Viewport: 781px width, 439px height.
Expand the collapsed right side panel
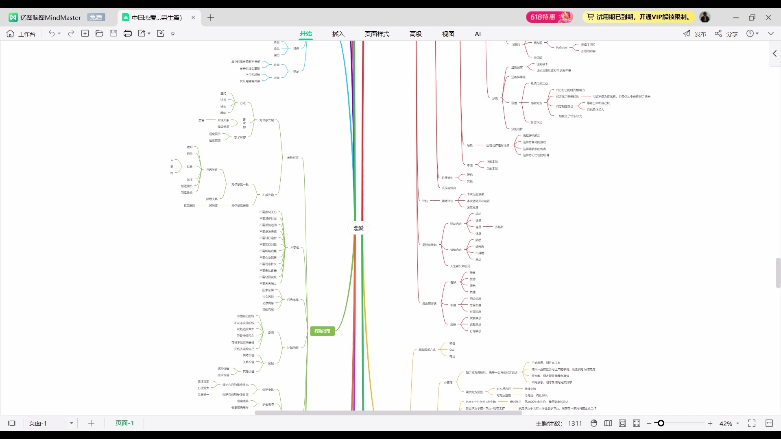pyautogui.click(x=774, y=54)
